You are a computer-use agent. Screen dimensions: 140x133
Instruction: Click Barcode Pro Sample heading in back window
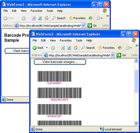point(16,38)
